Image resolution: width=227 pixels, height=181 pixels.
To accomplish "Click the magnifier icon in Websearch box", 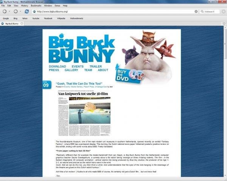I will click(x=202, y=11).
